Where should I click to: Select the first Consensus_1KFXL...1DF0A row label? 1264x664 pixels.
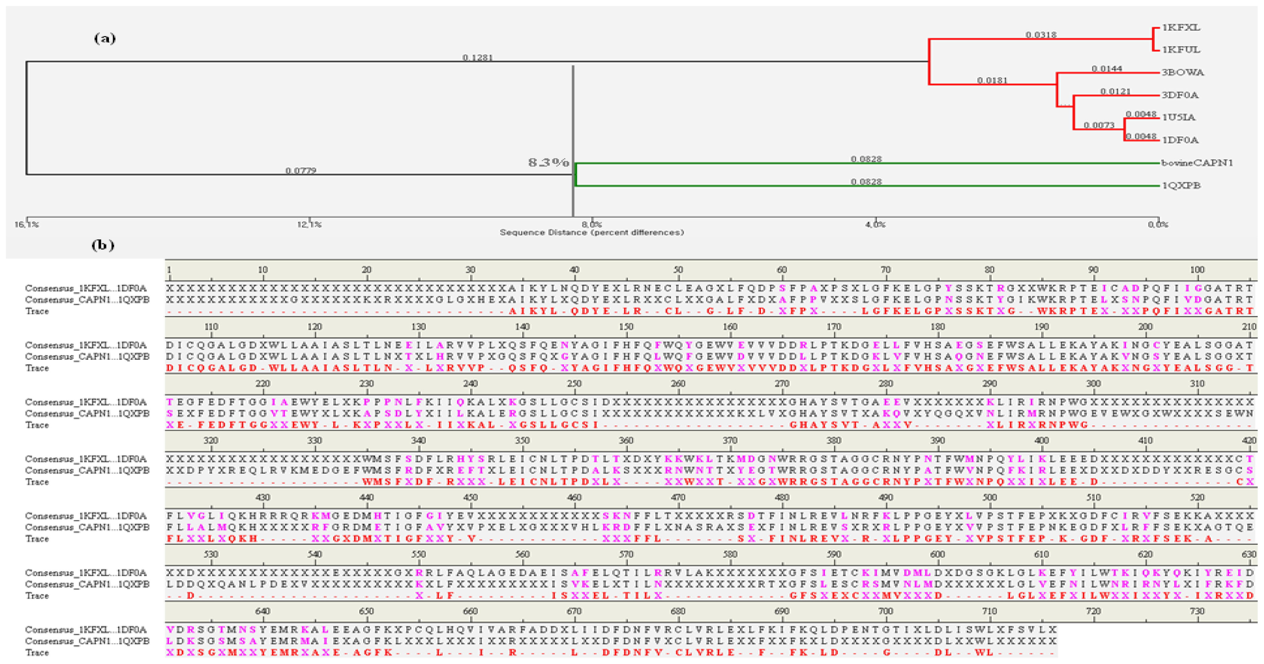[x=86, y=288]
